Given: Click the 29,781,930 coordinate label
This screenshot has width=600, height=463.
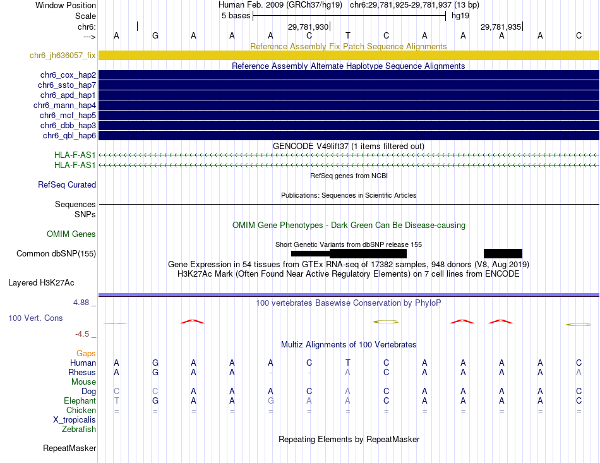Looking at the screenshot, I should pos(308,27).
